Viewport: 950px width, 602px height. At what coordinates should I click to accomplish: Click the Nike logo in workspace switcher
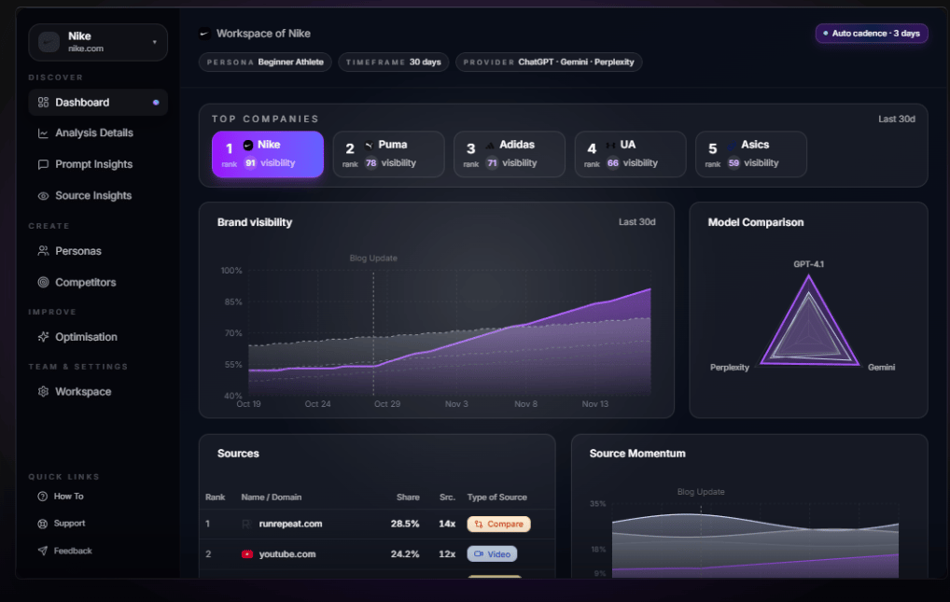click(49, 42)
